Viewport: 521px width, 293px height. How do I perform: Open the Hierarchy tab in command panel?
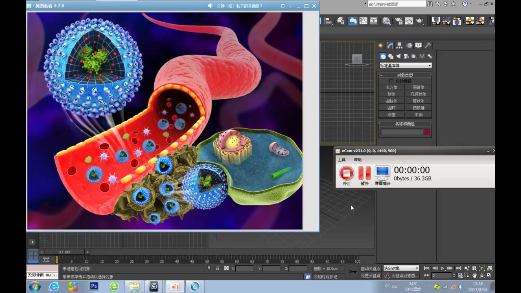coord(400,46)
